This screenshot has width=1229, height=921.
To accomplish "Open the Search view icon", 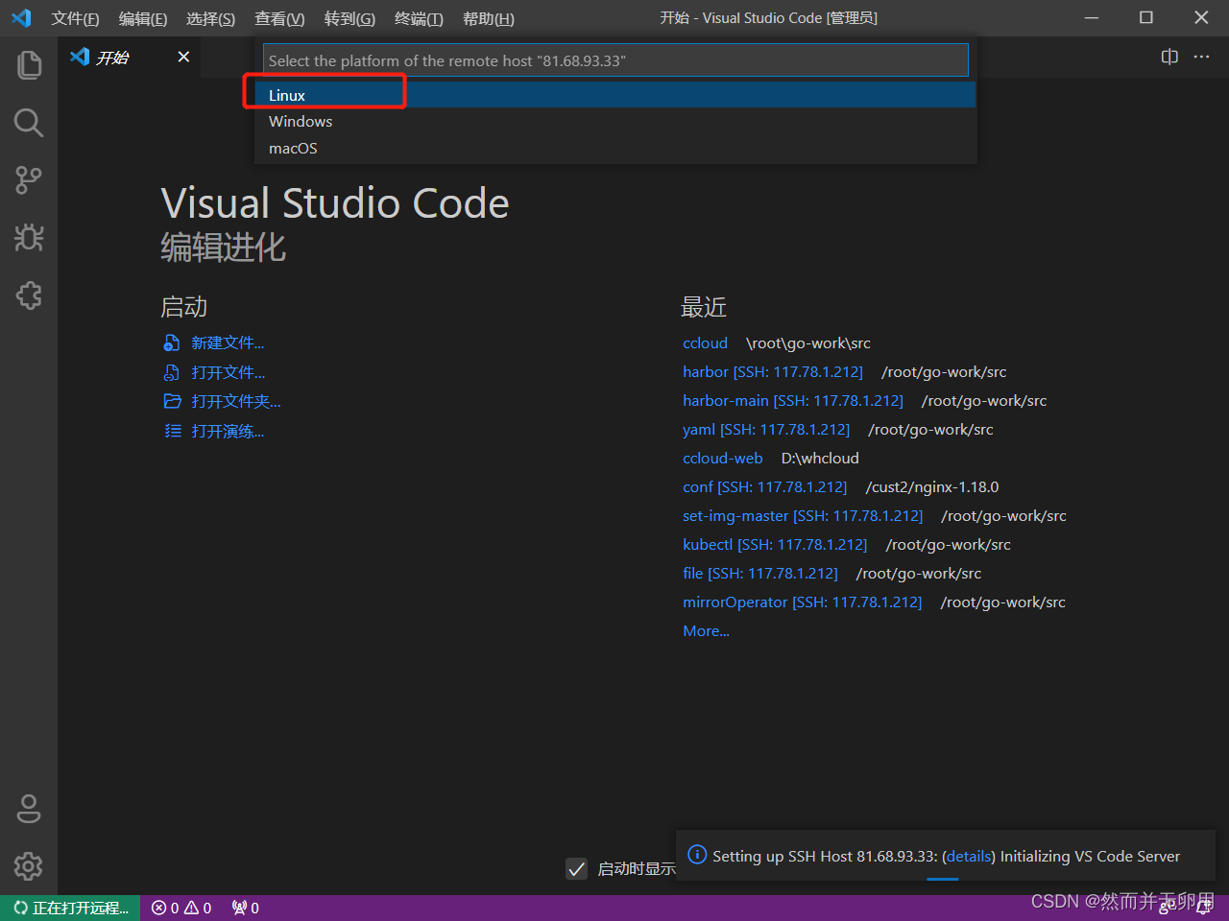I will point(29,123).
